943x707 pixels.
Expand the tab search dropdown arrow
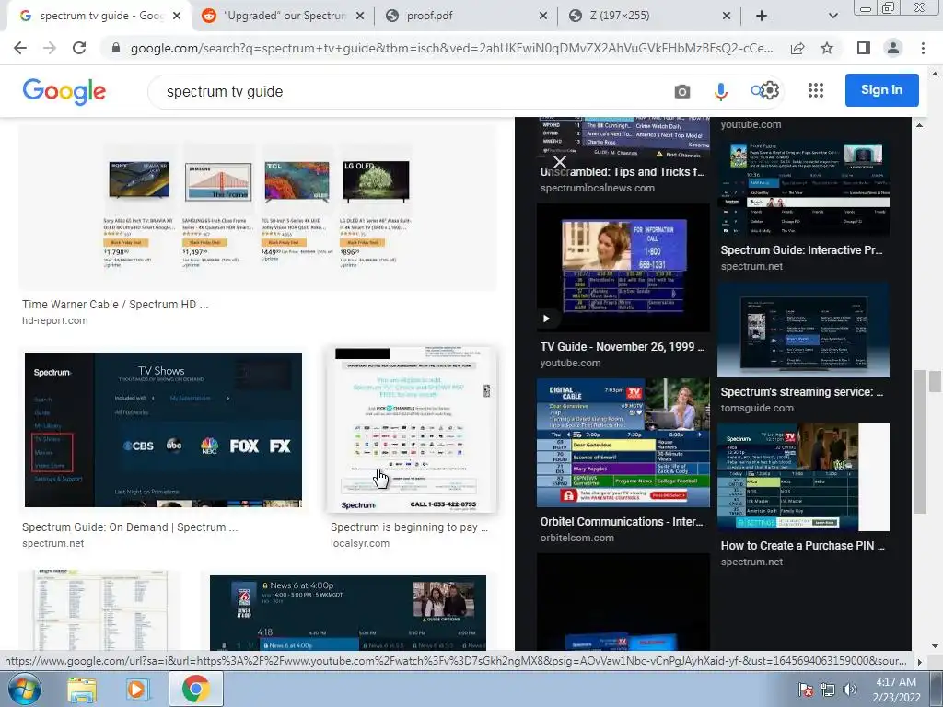point(832,16)
